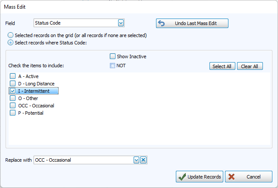Uncheck the 'I - Intermittent' item
The width and height of the screenshot is (278, 188).
pos(12,91)
